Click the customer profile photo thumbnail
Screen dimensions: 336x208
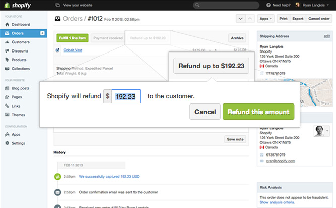(319, 131)
